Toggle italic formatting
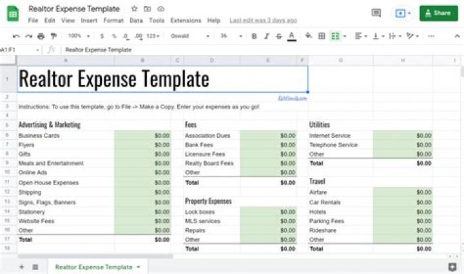The height and width of the screenshot is (274, 464). tap(266, 36)
